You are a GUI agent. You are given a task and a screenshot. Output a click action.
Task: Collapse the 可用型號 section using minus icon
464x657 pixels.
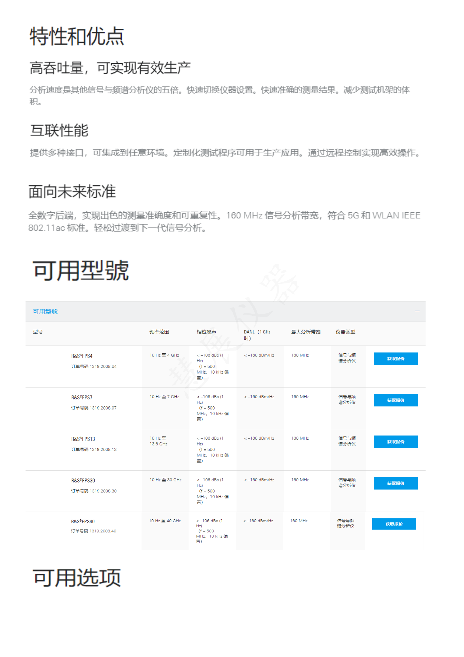(417, 311)
